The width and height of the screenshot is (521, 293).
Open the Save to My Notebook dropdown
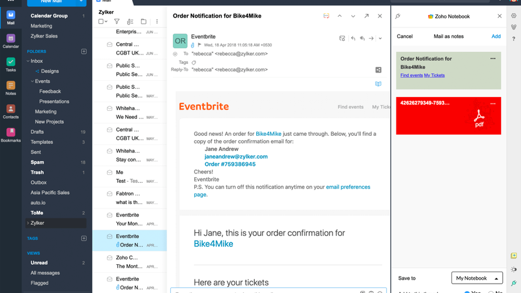[x=477, y=278]
